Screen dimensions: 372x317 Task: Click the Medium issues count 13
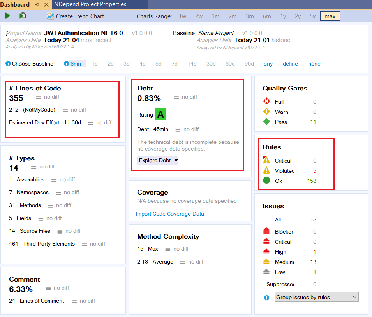[313, 262]
